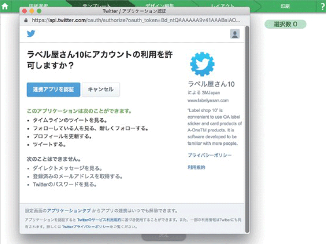Close the Twitter authorization window
Image resolution: width=326 pixels, height=244 pixels.
(x=25, y=11)
